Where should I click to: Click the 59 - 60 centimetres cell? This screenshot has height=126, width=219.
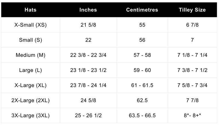142,70
